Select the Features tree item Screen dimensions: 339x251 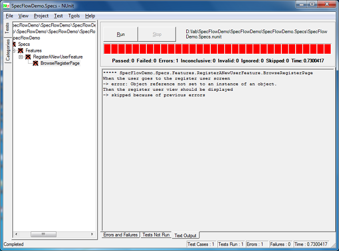point(34,51)
